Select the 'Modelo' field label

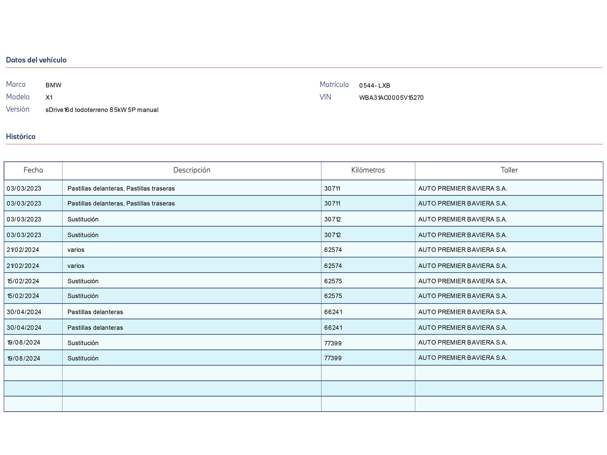18,97
